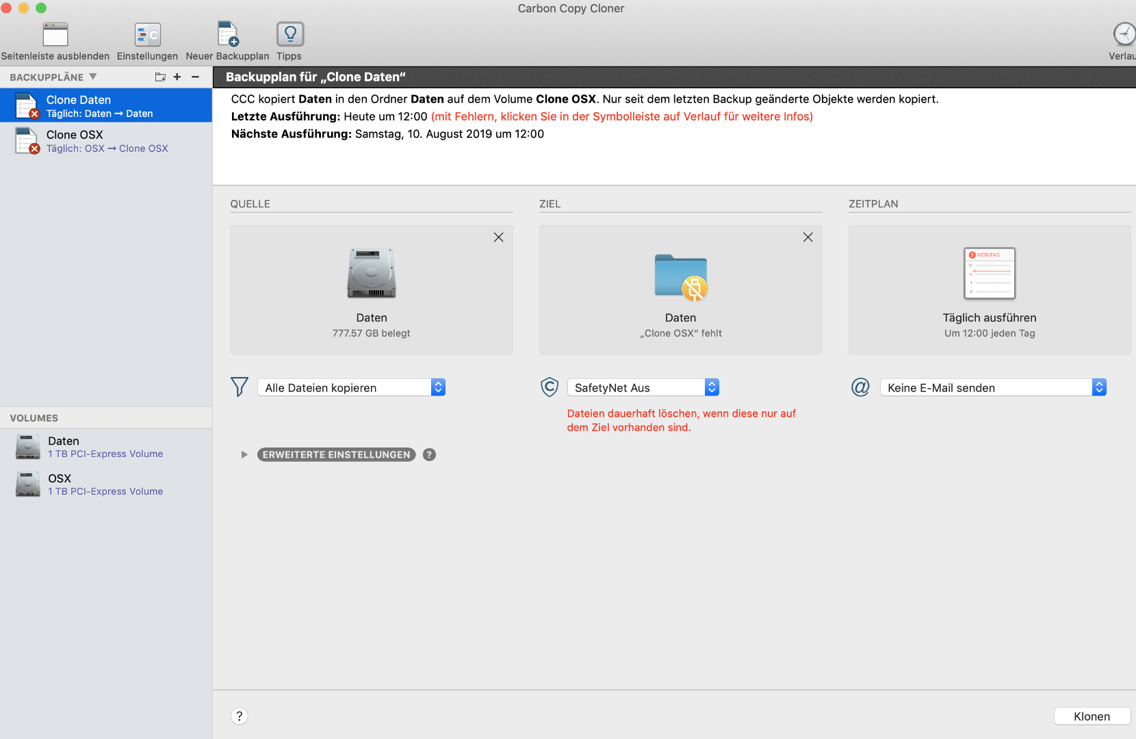
Task: Click the ZIEL section heading
Action: point(550,204)
